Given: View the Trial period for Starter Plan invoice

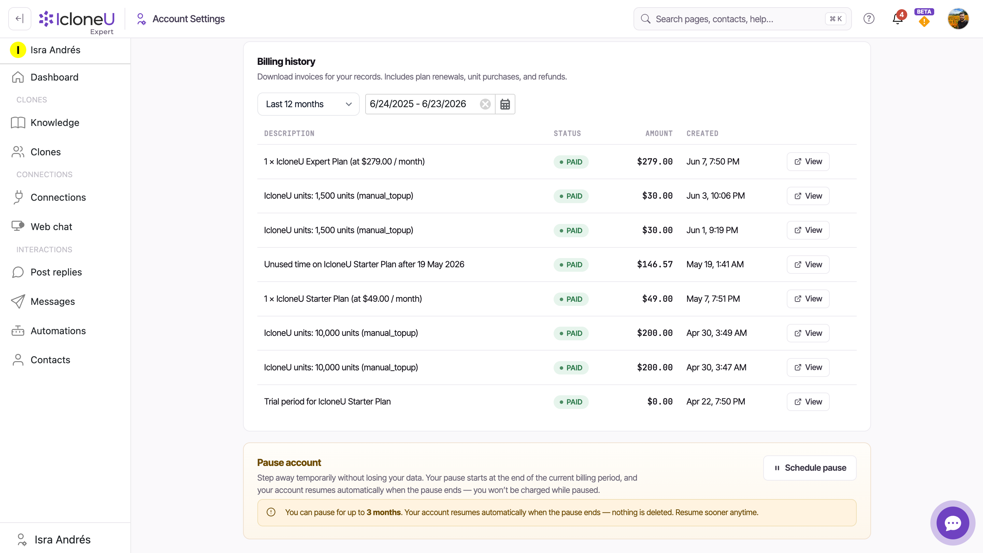Looking at the screenshot, I should [808, 402].
